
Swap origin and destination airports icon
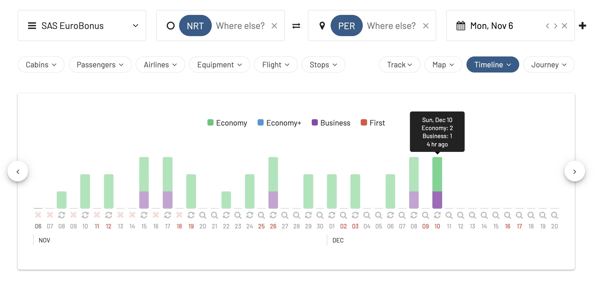pos(296,26)
